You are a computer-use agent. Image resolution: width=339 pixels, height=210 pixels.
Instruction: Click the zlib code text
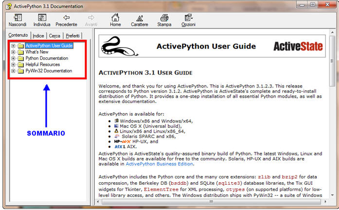coord(264,177)
